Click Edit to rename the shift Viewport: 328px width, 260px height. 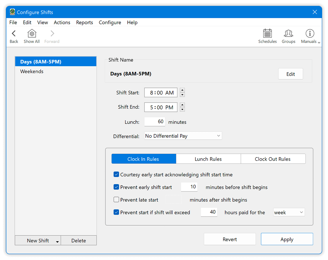[x=291, y=74]
